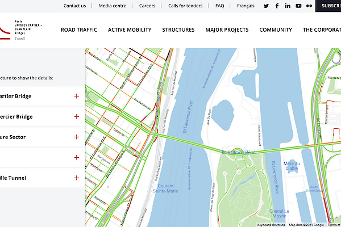Open the Facebook page icon
Viewport: 341px width, 227px height.
tap(277, 6)
